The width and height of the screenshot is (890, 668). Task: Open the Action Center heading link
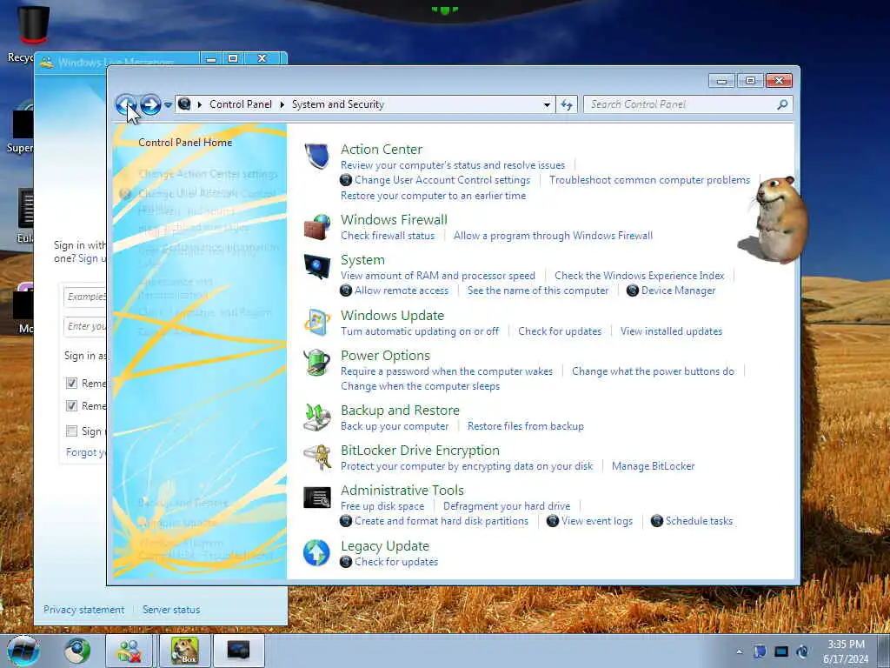click(x=382, y=150)
